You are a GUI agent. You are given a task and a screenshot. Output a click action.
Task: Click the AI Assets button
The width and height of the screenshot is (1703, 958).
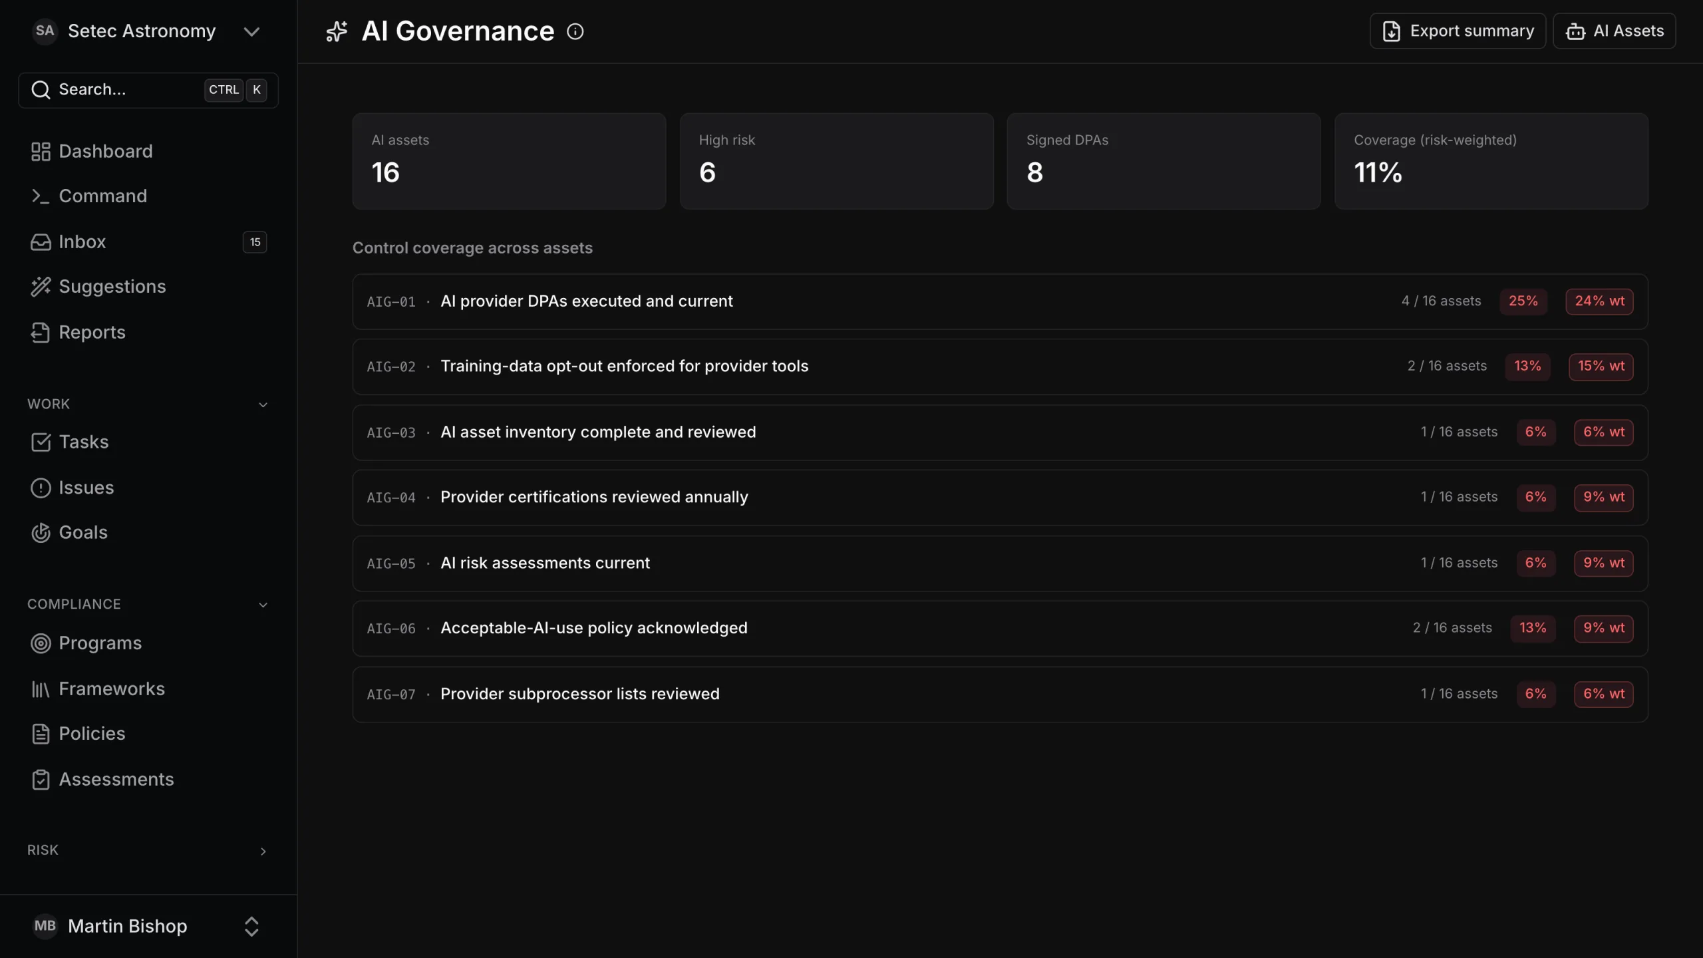coord(1614,31)
